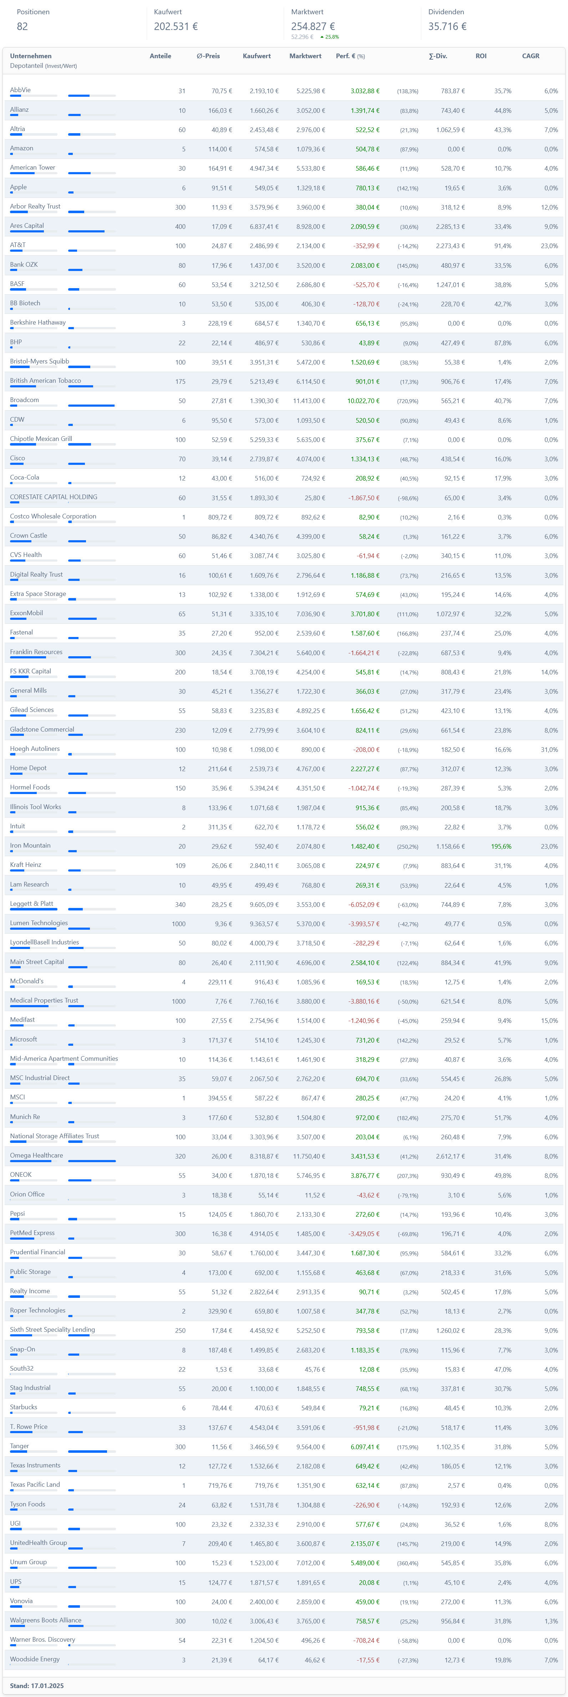Open the Allianz company entry
The image size is (568, 1697).
(x=19, y=109)
